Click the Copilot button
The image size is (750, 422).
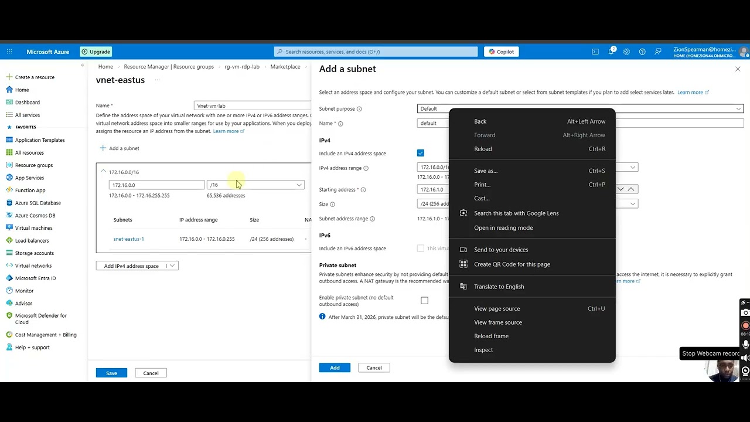pyautogui.click(x=502, y=52)
